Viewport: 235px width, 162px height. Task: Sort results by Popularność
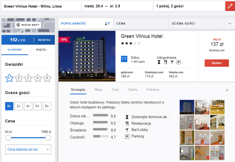(x=86, y=24)
